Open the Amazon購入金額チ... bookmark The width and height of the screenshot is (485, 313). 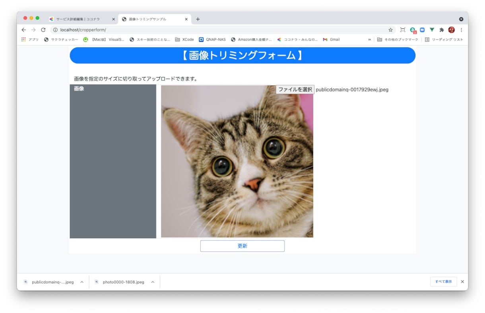(252, 40)
